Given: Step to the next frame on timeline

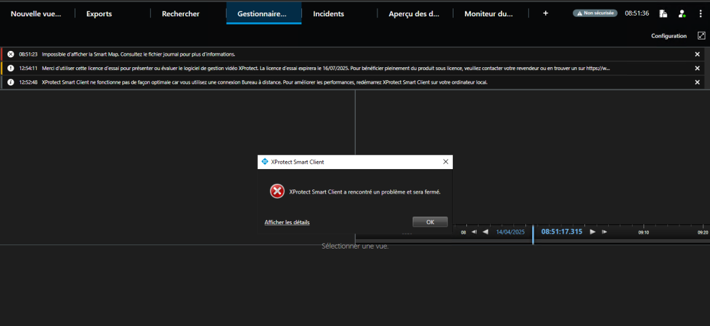Looking at the screenshot, I should (604, 232).
